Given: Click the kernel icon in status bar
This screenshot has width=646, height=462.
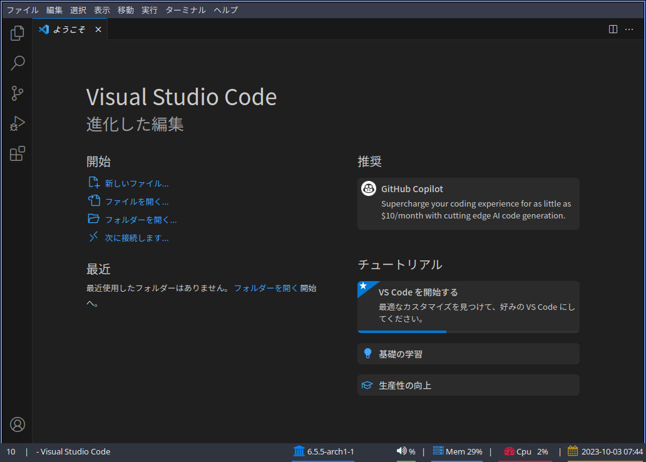Looking at the screenshot, I should 299,451.
